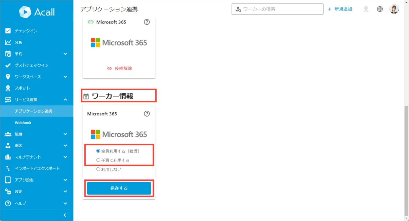Click the アプリケーション連携 page title
This screenshot has width=409, height=221.
[109, 9]
